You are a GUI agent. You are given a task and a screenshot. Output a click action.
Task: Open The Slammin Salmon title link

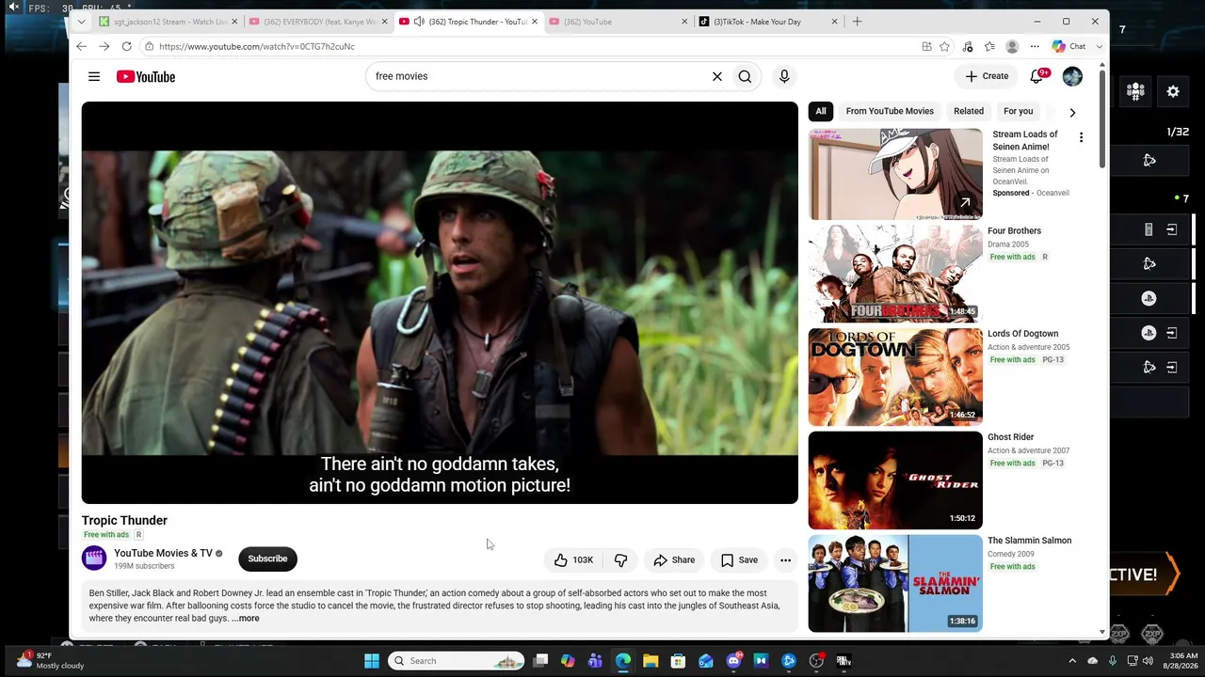pyautogui.click(x=1029, y=541)
